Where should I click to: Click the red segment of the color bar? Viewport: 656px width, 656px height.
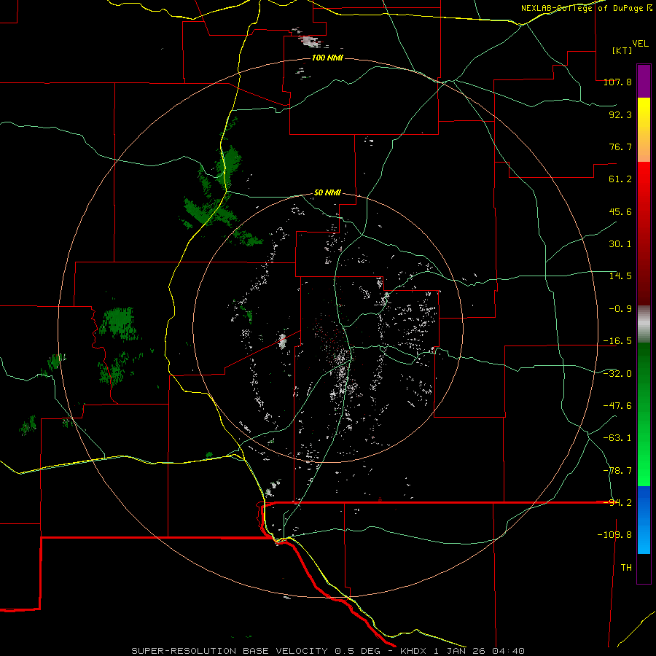644,233
